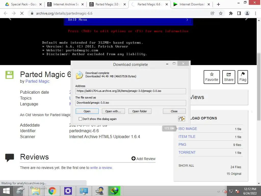The height and width of the screenshot is (196, 261).
Task: Click the drag-and-drop hand icon in dialog
Action: tap(181, 119)
